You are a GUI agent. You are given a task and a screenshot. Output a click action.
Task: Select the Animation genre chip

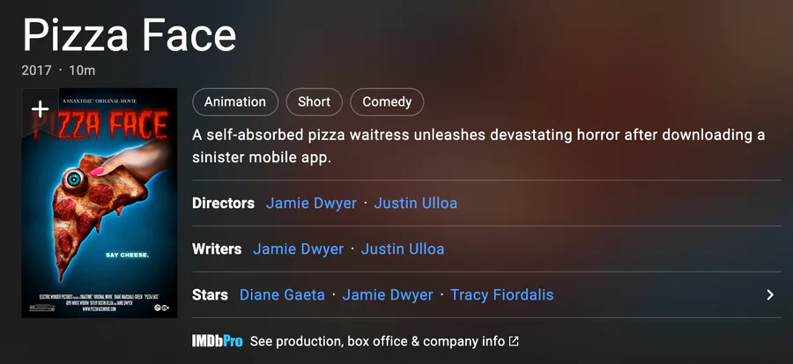pyautogui.click(x=235, y=102)
